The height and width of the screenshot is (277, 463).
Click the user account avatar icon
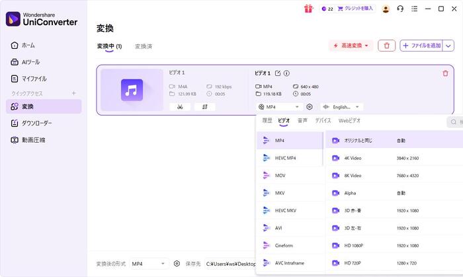(386, 9)
